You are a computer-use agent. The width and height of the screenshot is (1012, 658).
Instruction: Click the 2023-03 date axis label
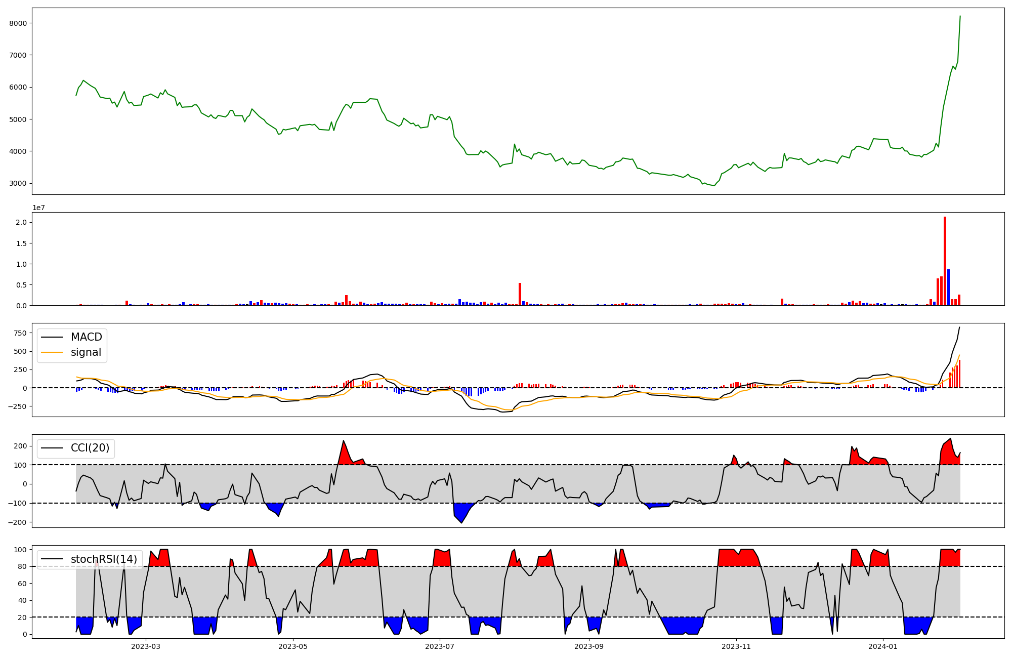(x=146, y=646)
